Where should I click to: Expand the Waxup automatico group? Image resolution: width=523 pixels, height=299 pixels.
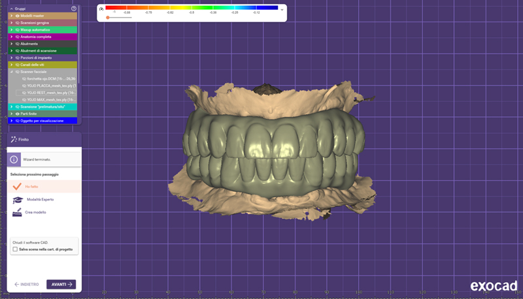(11, 30)
